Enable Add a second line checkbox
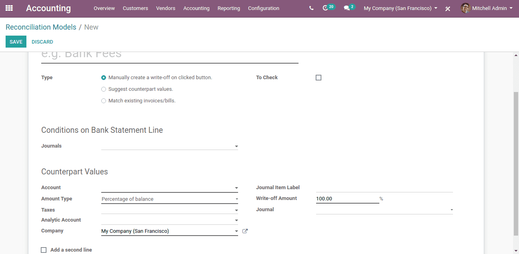This screenshot has width=519, height=254. pyautogui.click(x=44, y=250)
